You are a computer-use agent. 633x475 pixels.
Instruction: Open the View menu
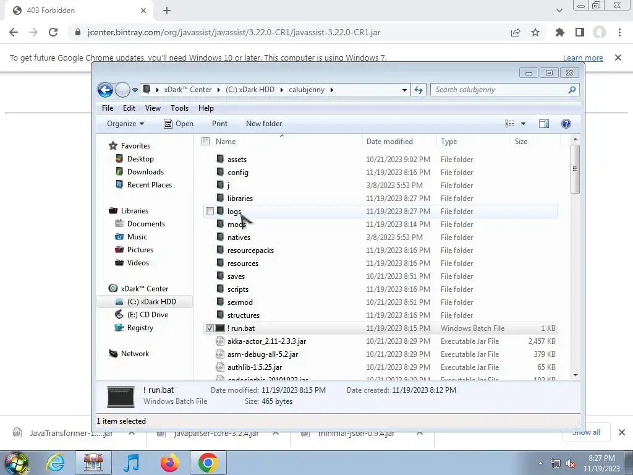(x=153, y=108)
